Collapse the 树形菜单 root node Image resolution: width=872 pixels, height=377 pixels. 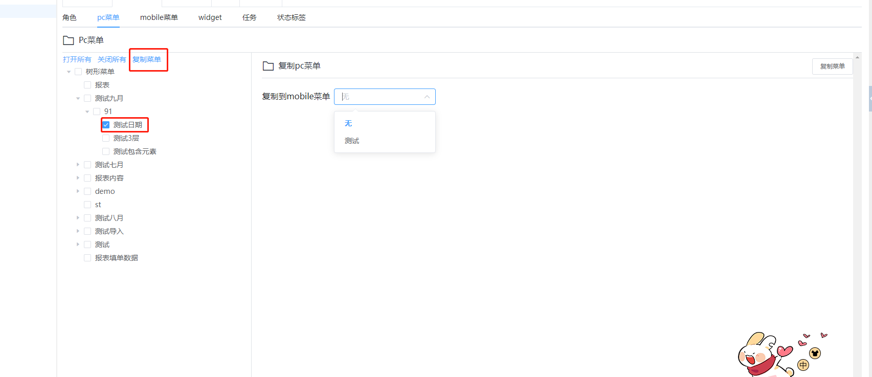pyautogui.click(x=69, y=72)
